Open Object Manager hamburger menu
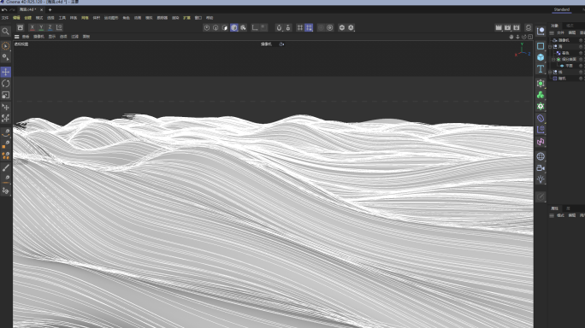Viewport: 585px width, 328px height. pyautogui.click(x=552, y=32)
